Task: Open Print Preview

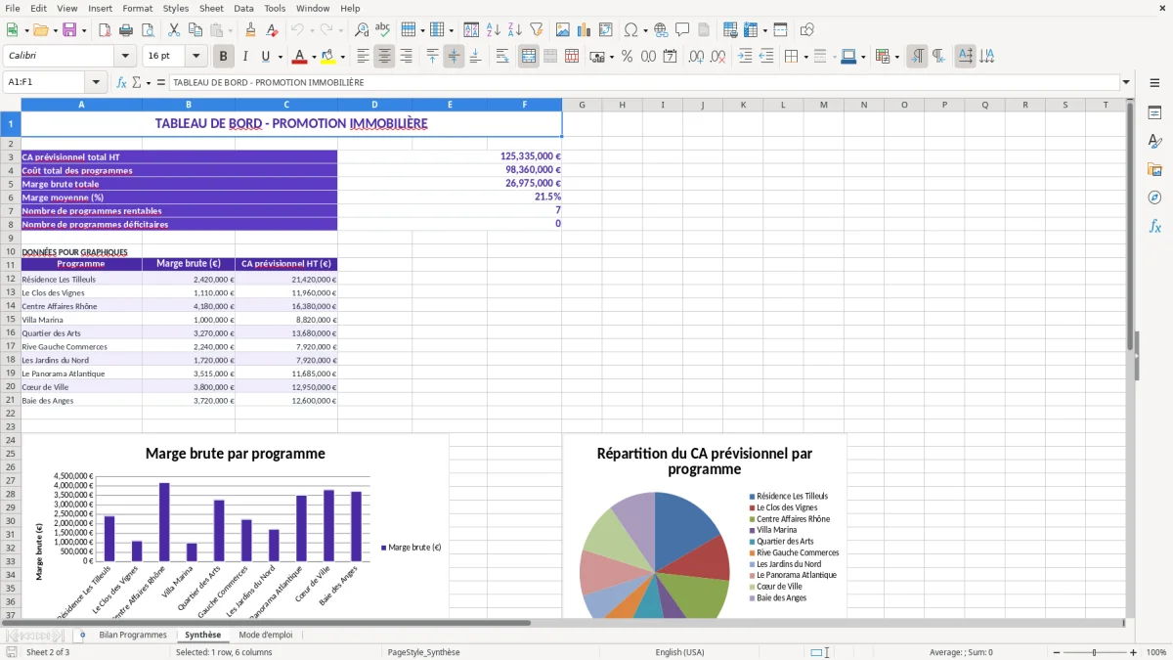Action: (x=146, y=30)
